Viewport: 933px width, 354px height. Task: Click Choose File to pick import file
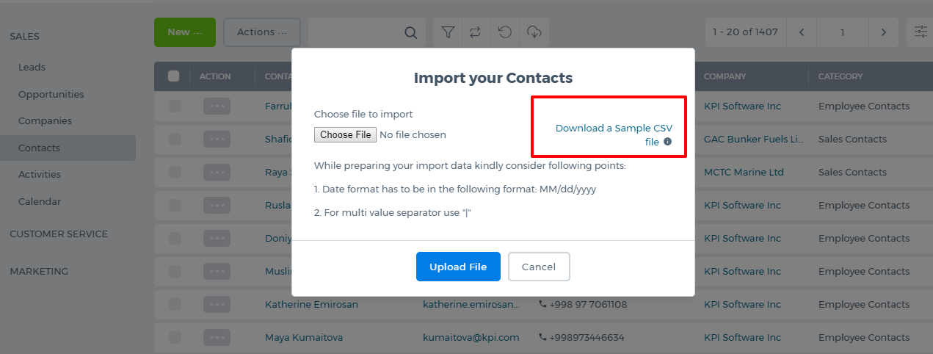coord(346,135)
